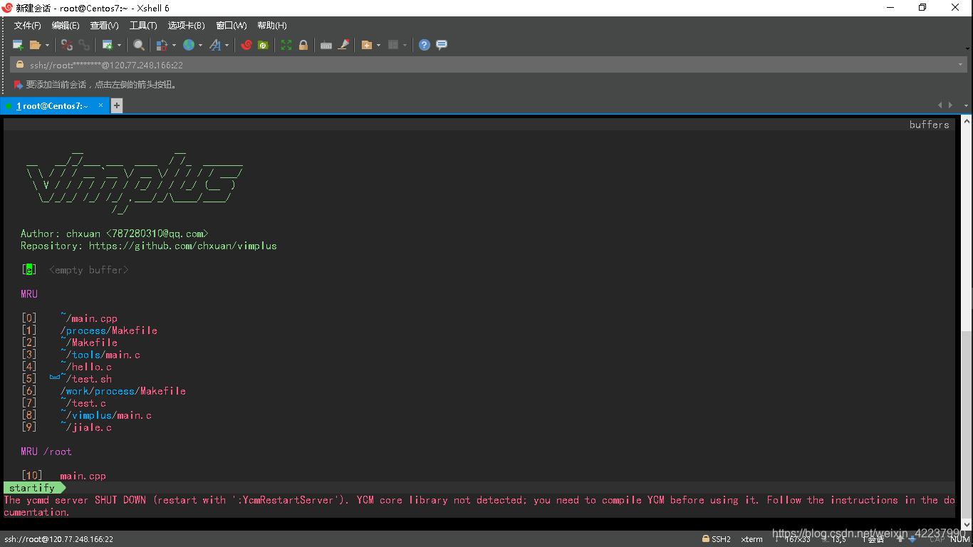The height and width of the screenshot is (547, 973).
Task: Click the Highlight marker icon
Action: [x=343, y=45]
